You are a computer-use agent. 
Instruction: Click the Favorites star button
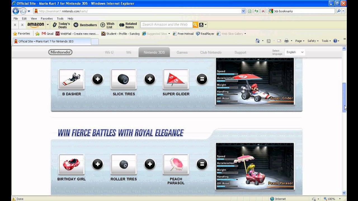point(22,33)
